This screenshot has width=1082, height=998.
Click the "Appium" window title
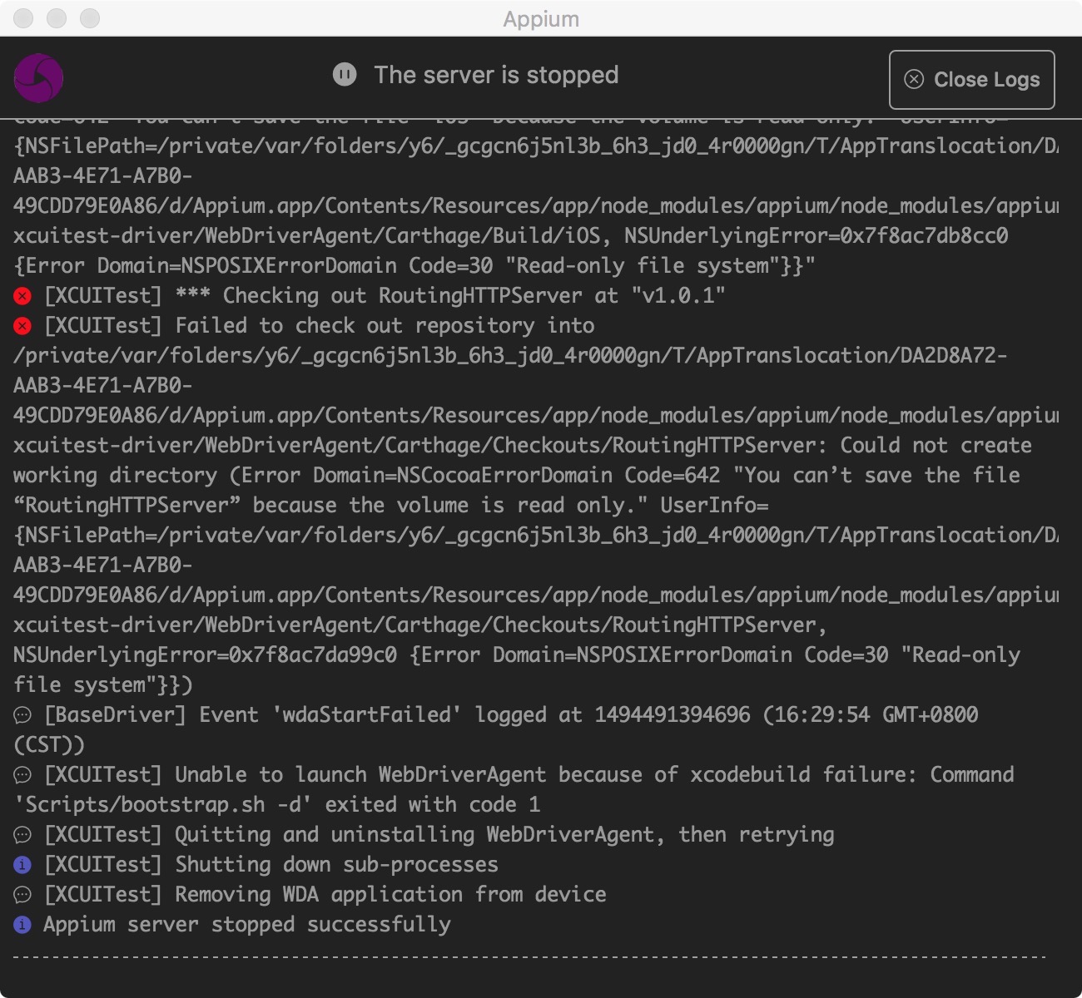[541, 19]
